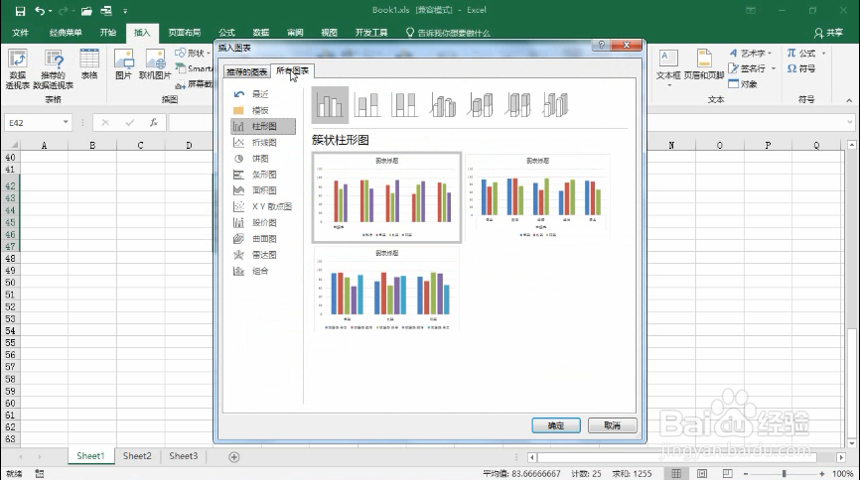This screenshot has height=480, width=860.
Task: Select clustered column chart subtype icon
Action: (330, 104)
